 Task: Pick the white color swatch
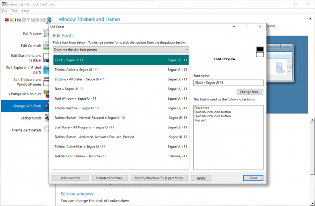pos(260,55)
